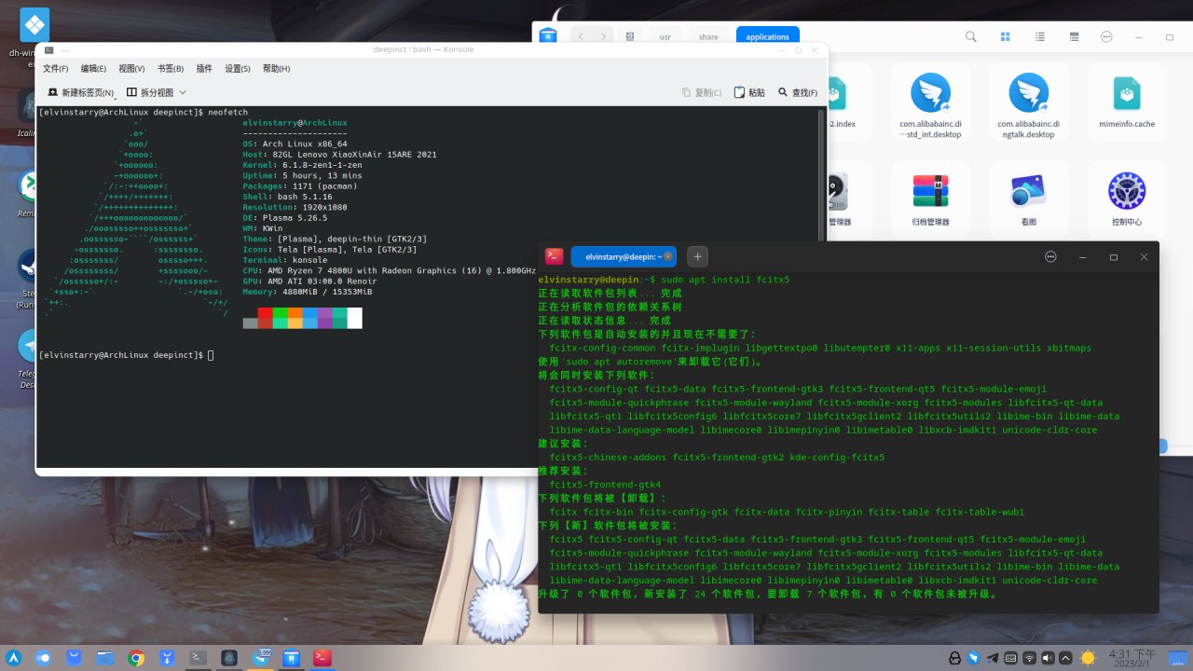Image resolution: width=1193 pixels, height=671 pixels.
Task: Click the 粘贴 paste button in Konsole
Action: coord(749,93)
